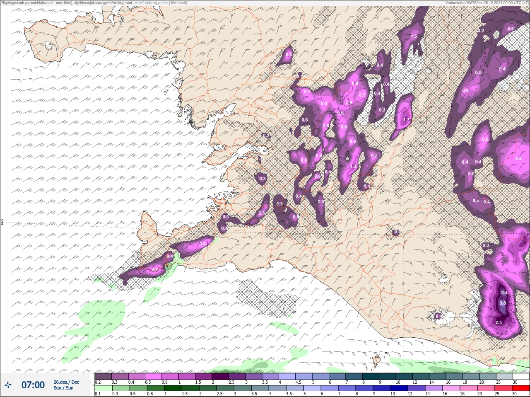Click the '26.des./ Dec' date label
The height and width of the screenshot is (397, 530).
point(66,382)
